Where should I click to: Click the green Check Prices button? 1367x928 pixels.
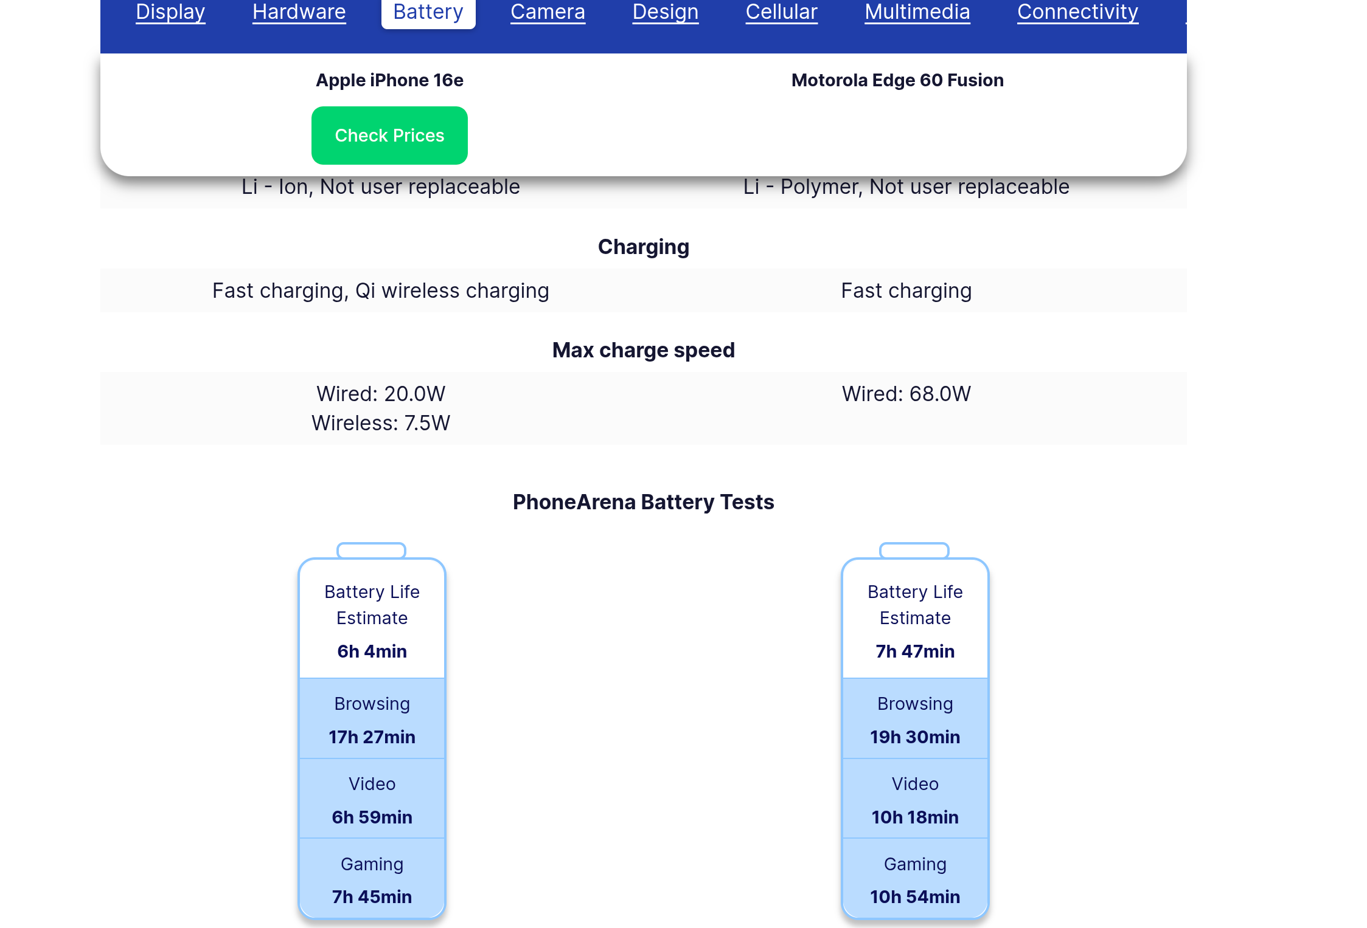tap(389, 136)
